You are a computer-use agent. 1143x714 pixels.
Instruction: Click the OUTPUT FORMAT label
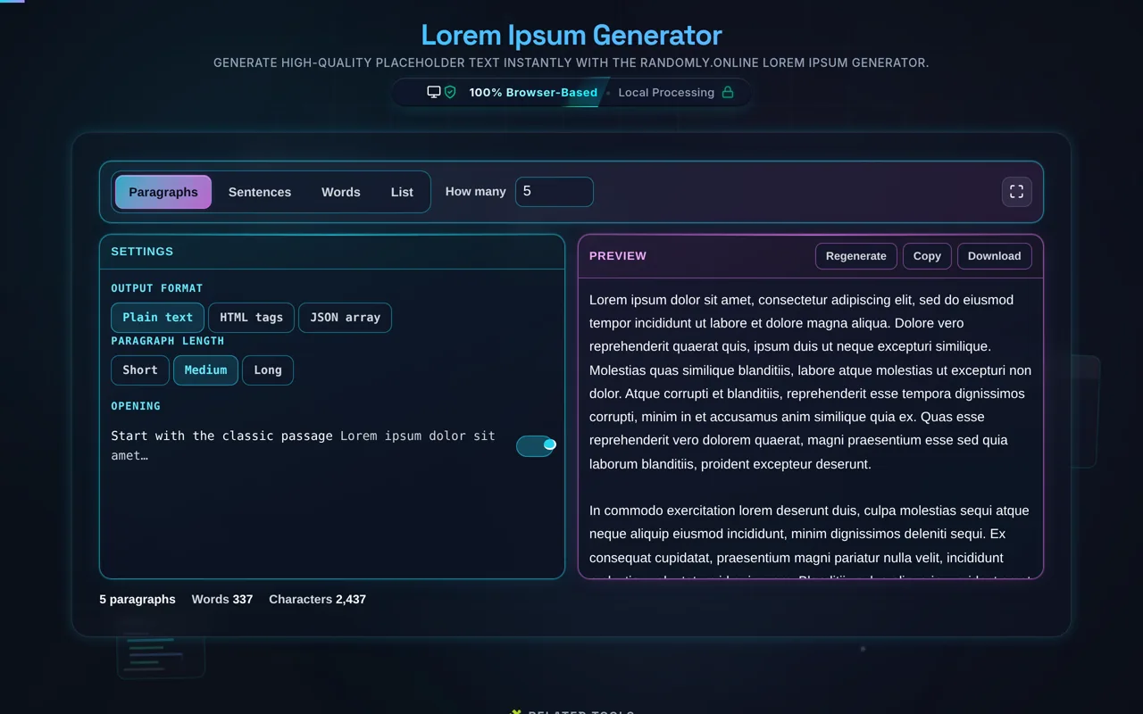[157, 288]
